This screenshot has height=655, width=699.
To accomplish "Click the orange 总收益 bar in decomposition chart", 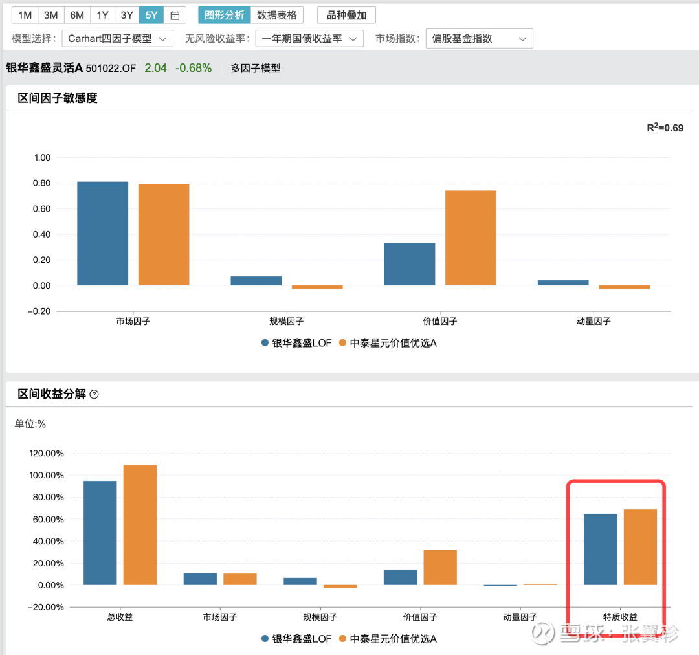I will [x=140, y=525].
